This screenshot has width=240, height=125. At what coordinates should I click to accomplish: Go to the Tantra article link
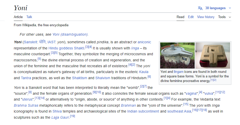click(x=26, y=78)
